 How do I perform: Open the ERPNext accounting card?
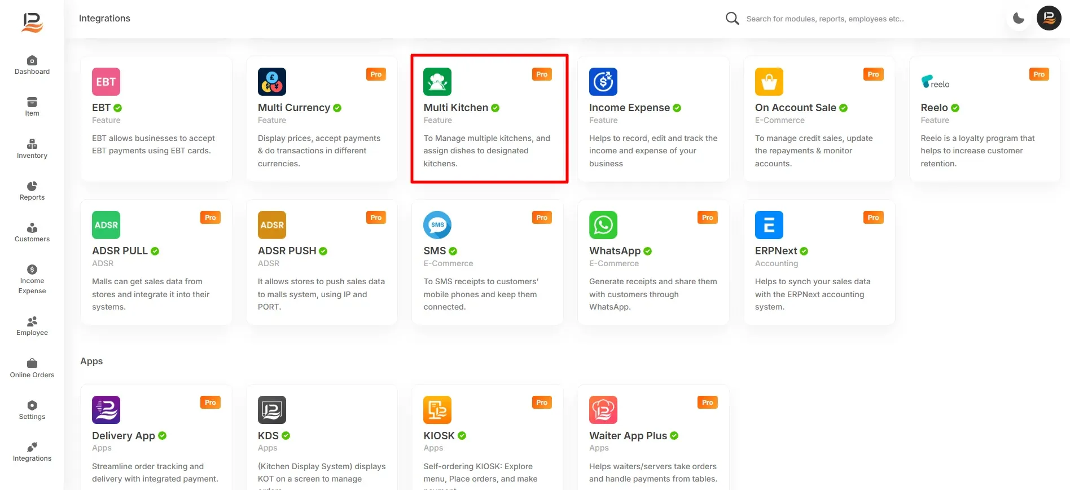(819, 262)
